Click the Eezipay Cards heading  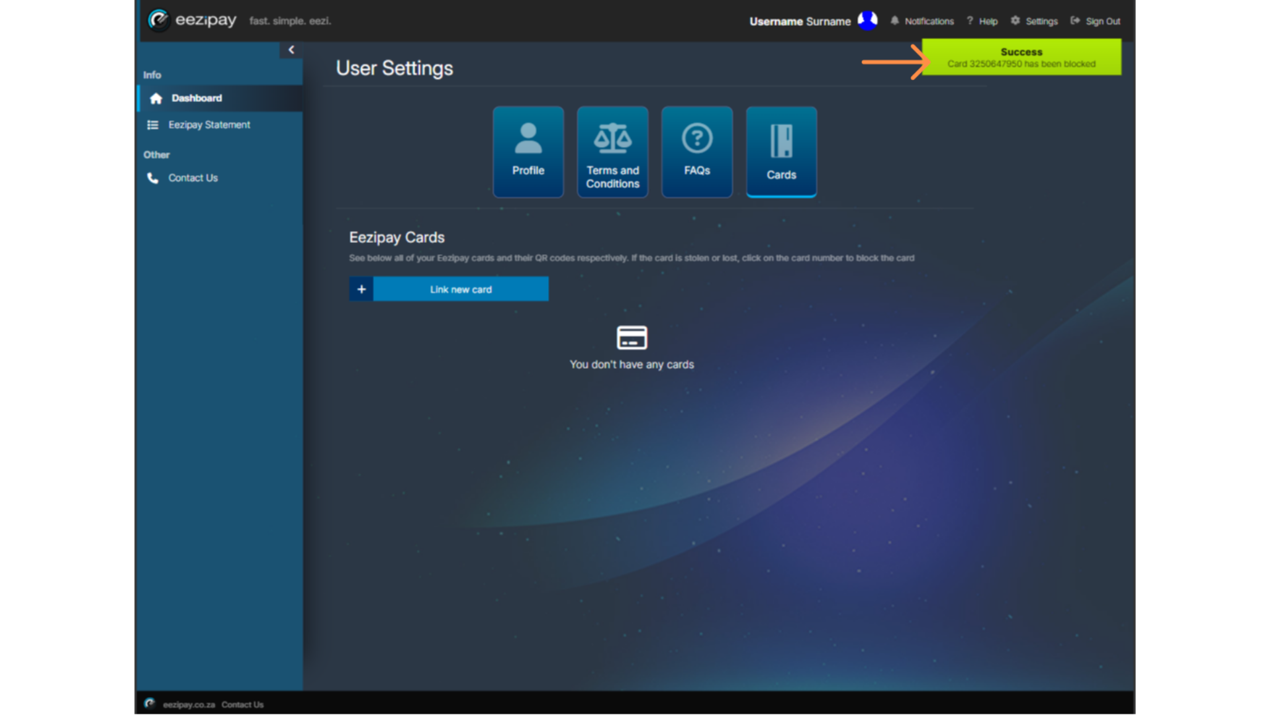[x=397, y=237]
